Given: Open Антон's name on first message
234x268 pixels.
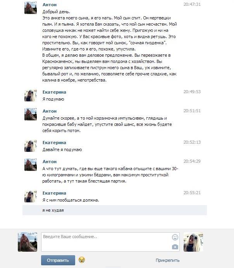Looking at the screenshot, I should point(50,5).
